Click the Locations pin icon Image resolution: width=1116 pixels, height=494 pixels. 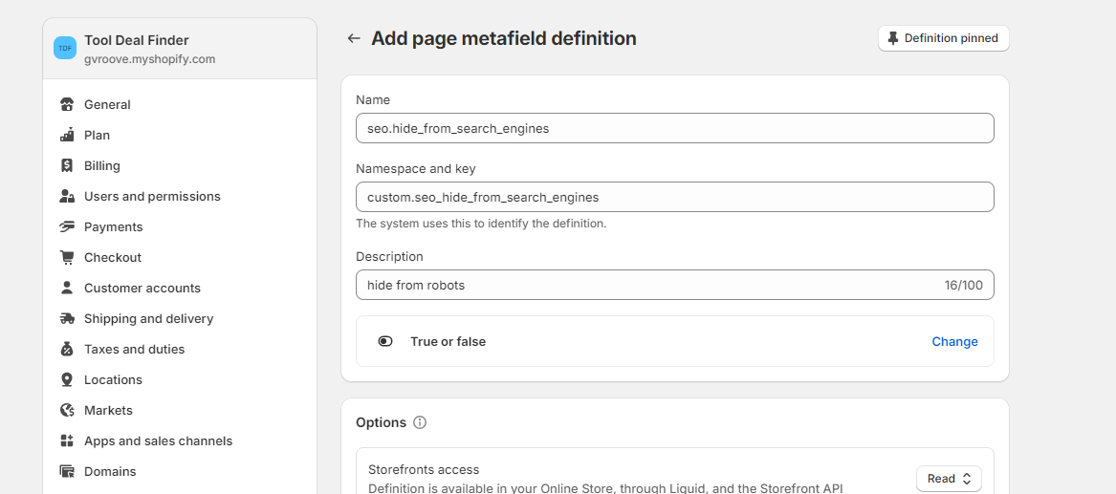tap(67, 379)
